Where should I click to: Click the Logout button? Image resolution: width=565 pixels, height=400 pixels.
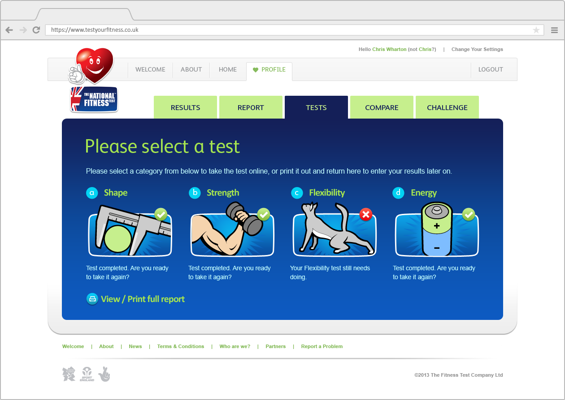coord(491,69)
